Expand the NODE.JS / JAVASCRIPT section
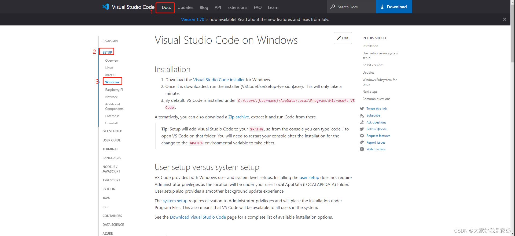 pyautogui.click(x=111, y=169)
